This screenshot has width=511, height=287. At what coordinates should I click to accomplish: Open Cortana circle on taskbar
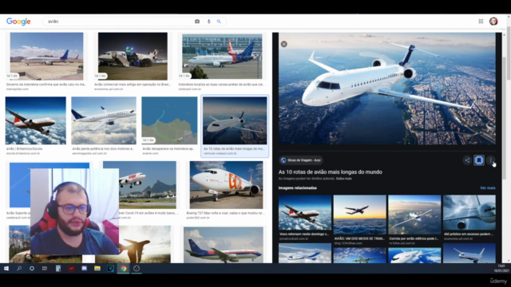pyautogui.click(x=32, y=269)
